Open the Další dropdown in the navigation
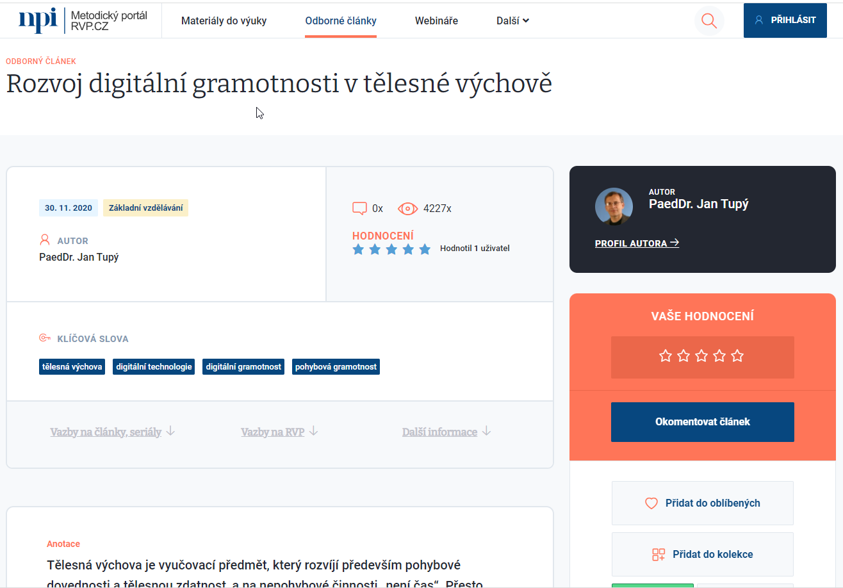Image resolution: width=843 pixels, height=588 pixels. (x=512, y=20)
